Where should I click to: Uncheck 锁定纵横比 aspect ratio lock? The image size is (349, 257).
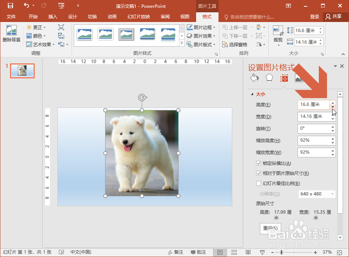coord(259,163)
